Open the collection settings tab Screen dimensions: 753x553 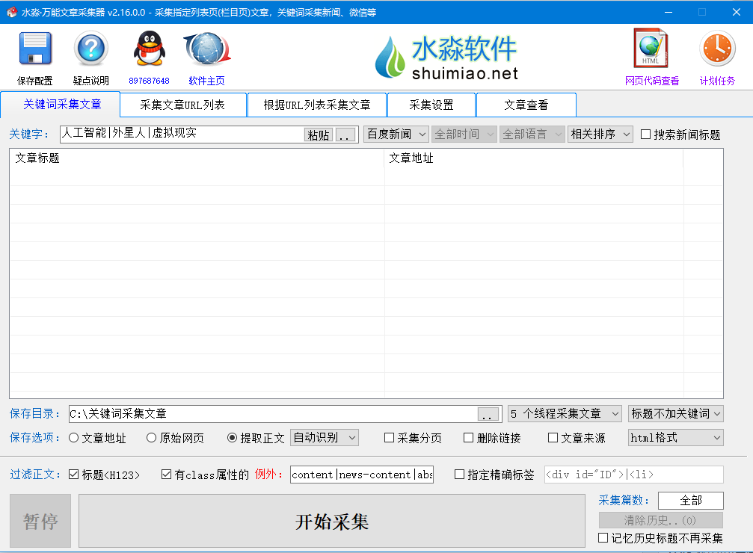click(431, 105)
